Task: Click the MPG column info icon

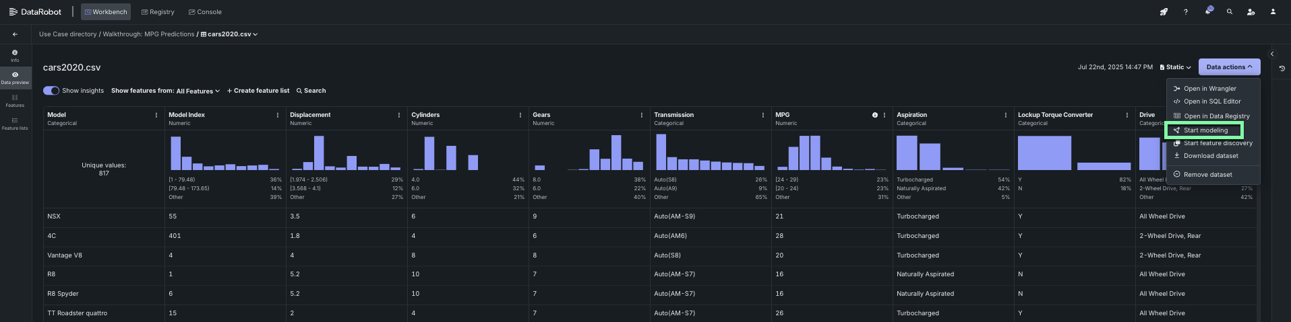Action: click(x=875, y=115)
